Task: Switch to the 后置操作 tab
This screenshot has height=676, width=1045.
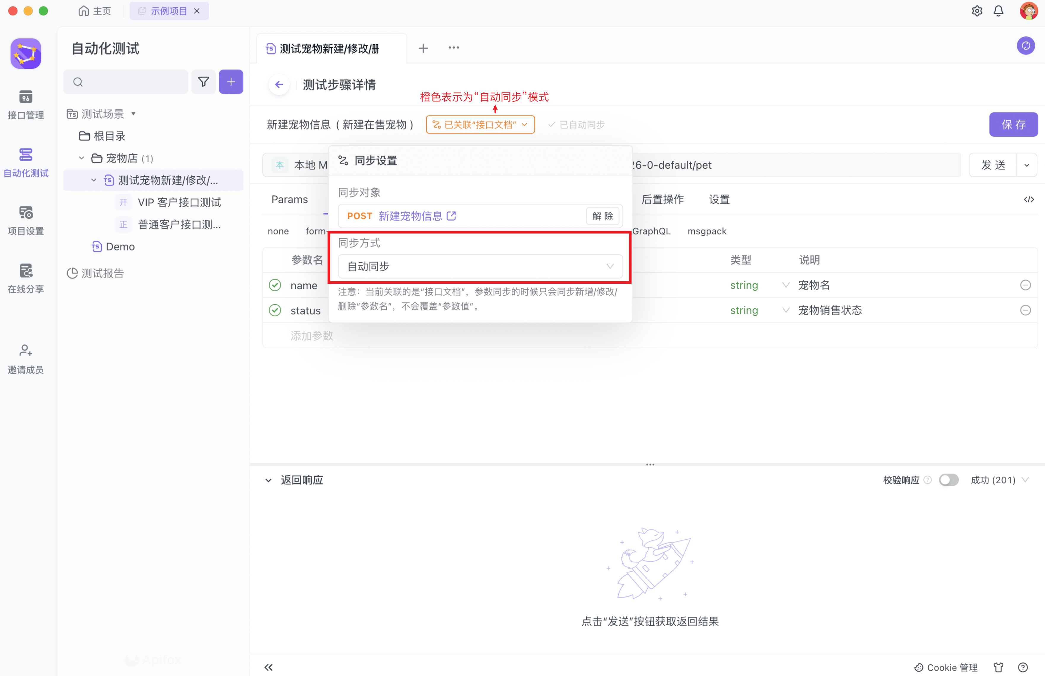Action: (662, 199)
